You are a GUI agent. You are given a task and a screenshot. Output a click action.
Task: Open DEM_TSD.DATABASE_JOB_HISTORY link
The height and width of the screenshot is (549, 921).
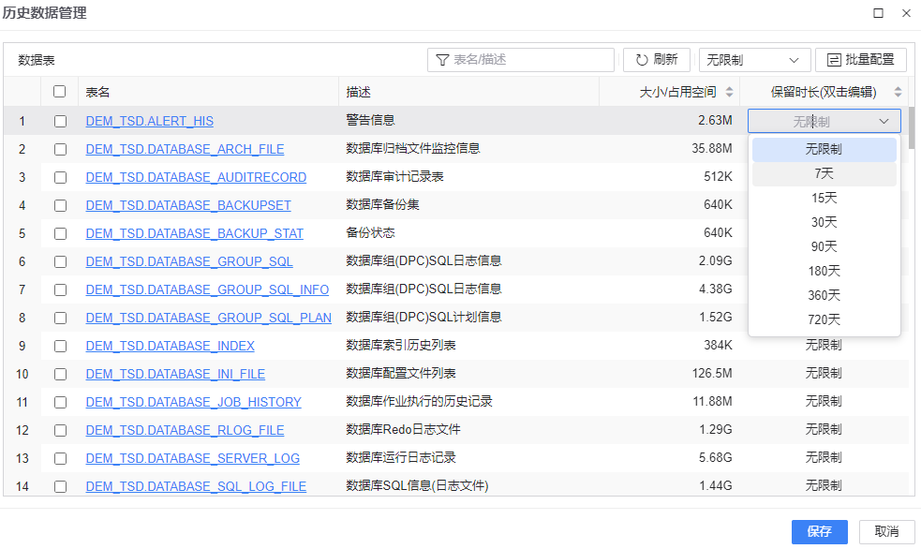194,402
